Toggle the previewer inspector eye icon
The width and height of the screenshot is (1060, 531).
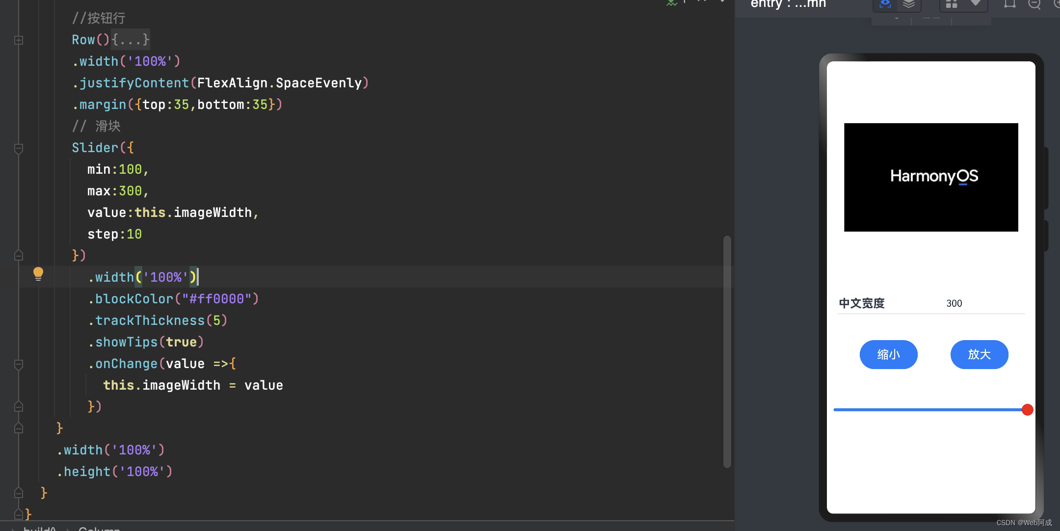click(885, 4)
